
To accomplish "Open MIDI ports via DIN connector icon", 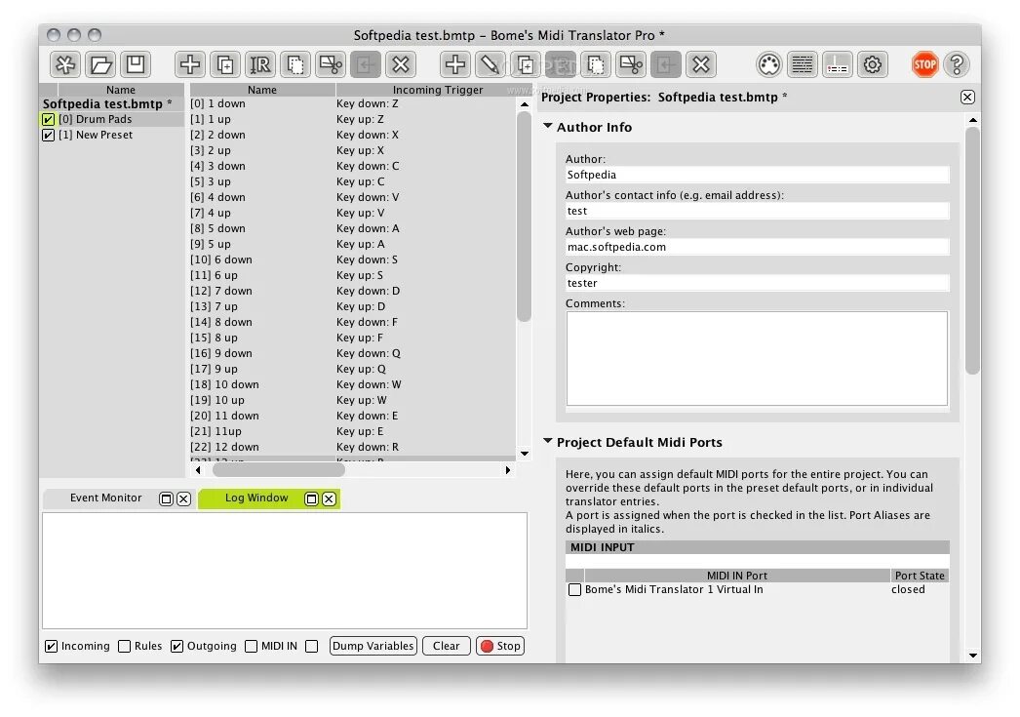I will point(769,64).
